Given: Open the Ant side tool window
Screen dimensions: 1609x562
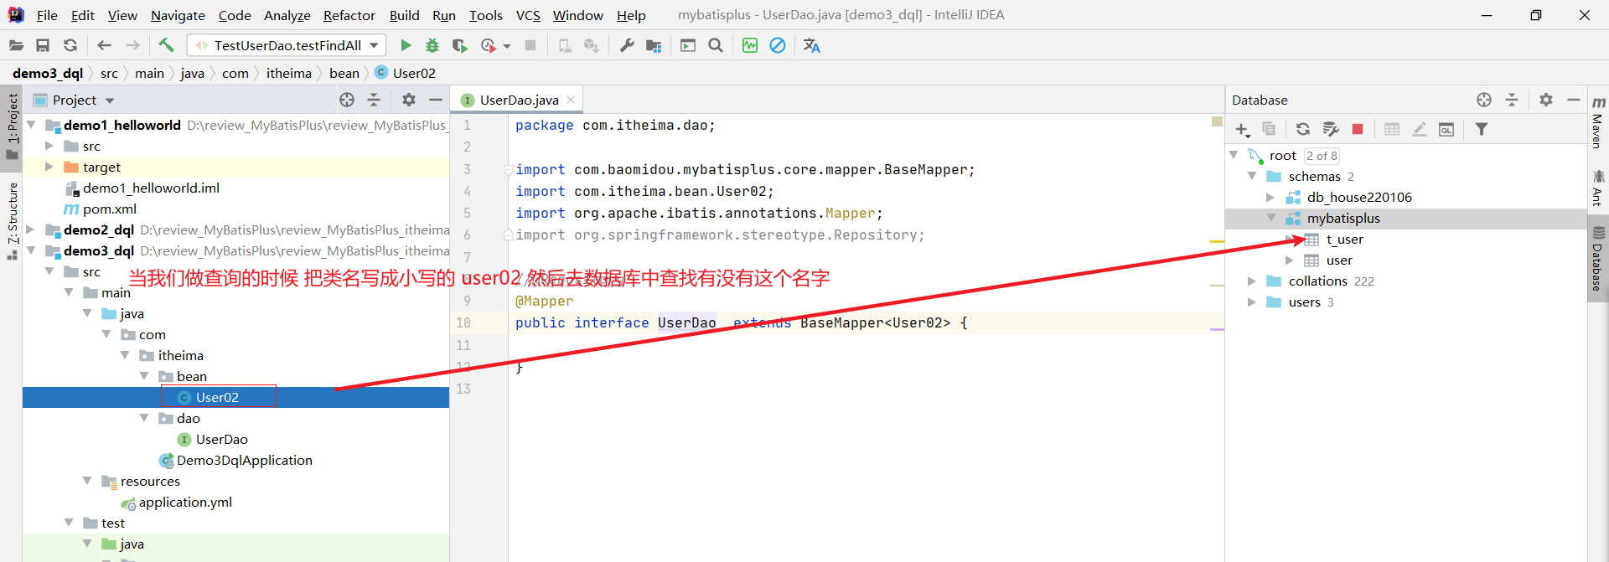Looking at the screenshot, I should click(x=1598, y=188).
